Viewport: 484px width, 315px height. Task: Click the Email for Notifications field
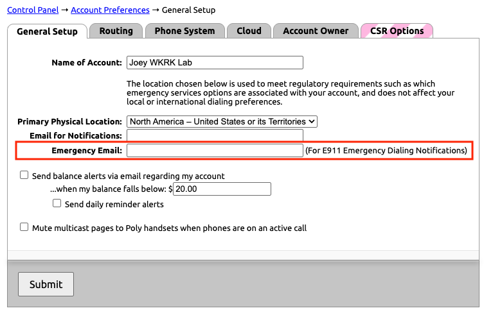point(215,135)
